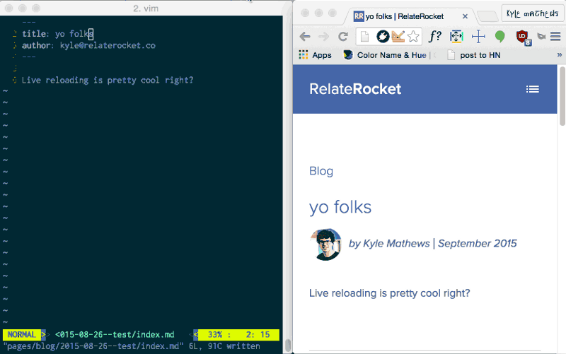
Task: Click the terminal window scrollbar thumb
Action: 288,346
